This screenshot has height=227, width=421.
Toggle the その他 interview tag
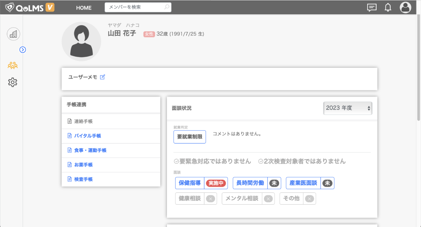297,199
